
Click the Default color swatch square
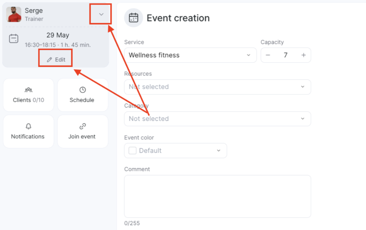coord(133,150)
